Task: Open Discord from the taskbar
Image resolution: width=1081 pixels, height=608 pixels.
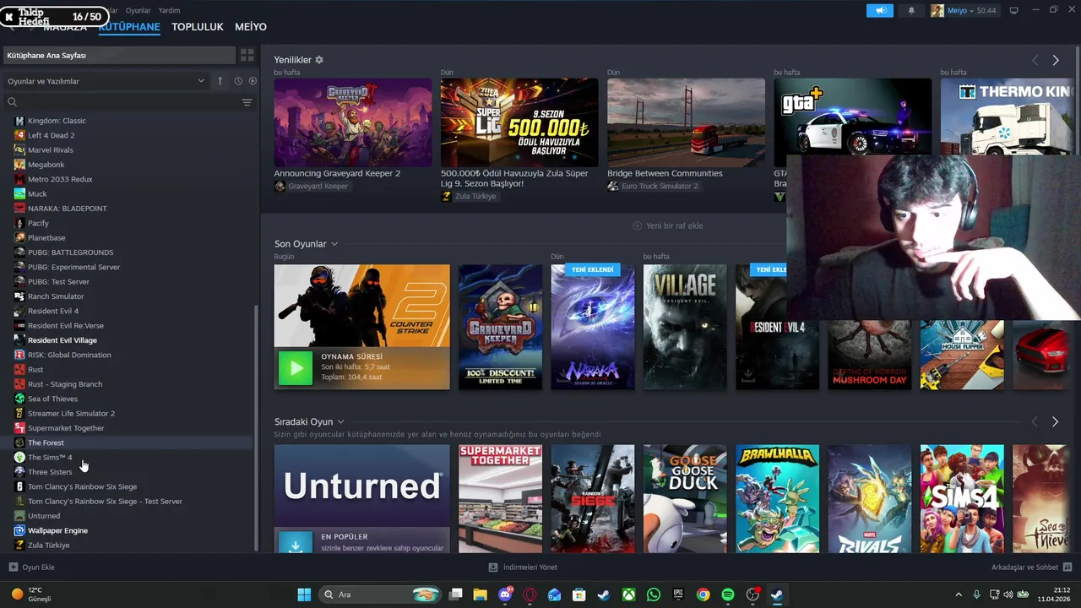Action: tap(505, 594)
